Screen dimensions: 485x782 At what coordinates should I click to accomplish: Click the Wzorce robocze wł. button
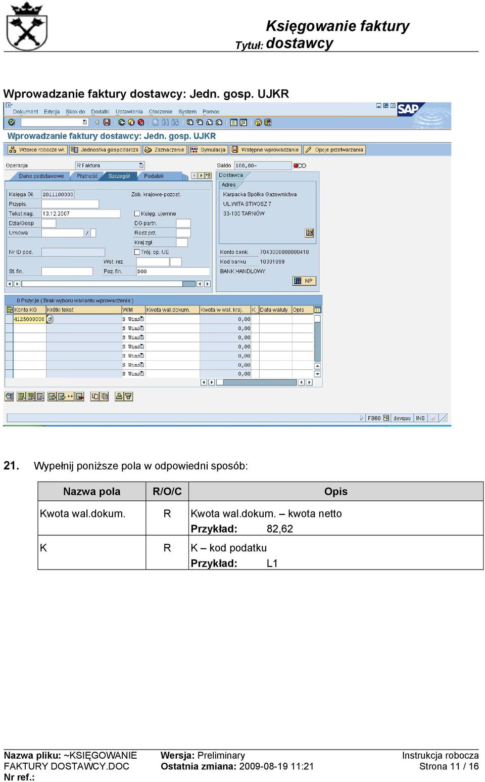click(37, 150)
